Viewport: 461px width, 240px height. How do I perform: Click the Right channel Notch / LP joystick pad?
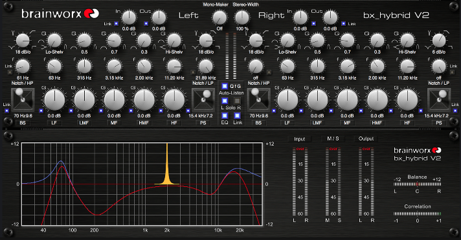(x=439, y=99)
